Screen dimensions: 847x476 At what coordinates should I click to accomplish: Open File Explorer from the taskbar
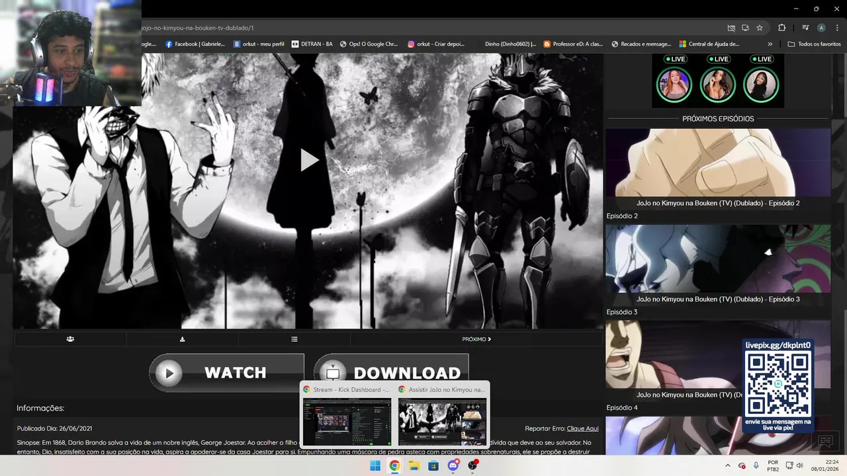pyautogui.click(x=414, y=465)
